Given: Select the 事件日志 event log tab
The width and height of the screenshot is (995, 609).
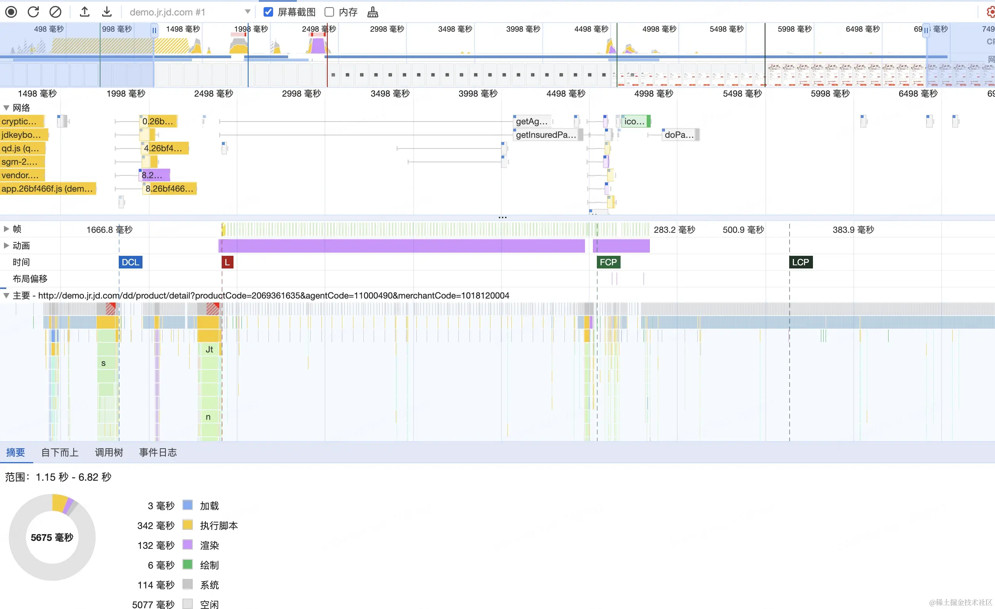Looking at the screenshot, I should pyautogui.click(x=158, y=452).
